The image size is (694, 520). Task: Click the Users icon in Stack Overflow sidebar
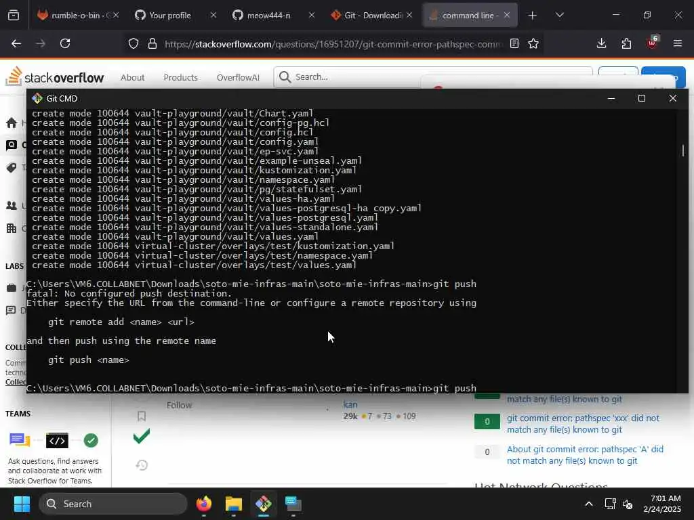pos(12,206)
